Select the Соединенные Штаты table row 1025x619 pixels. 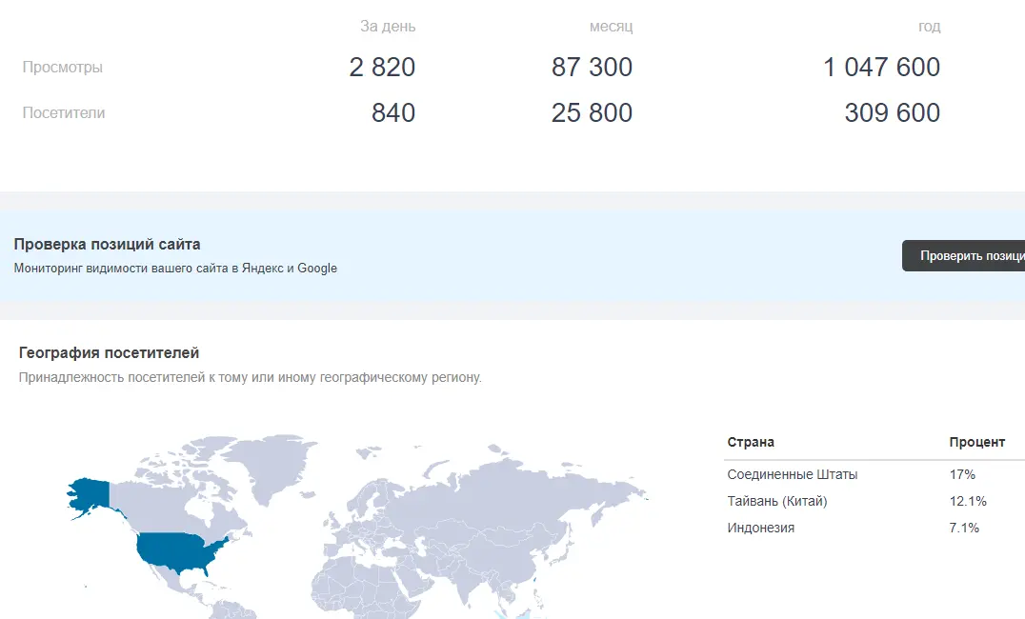click(874, 474)
